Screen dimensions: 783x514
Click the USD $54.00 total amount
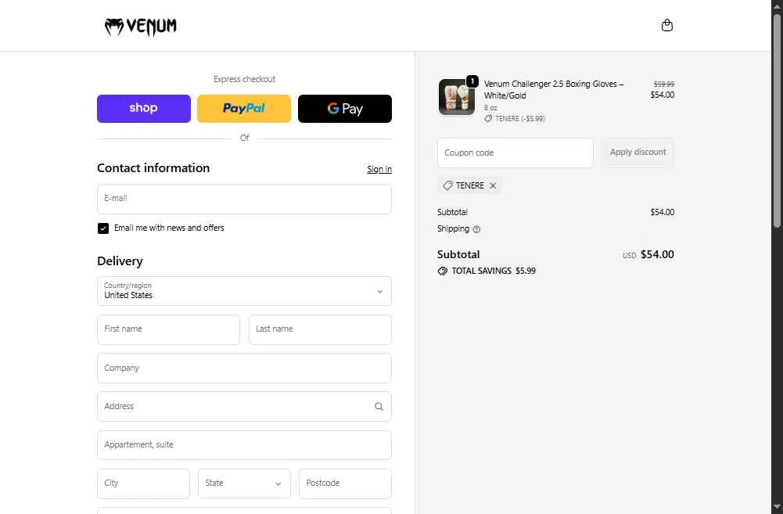pos(648,255)
